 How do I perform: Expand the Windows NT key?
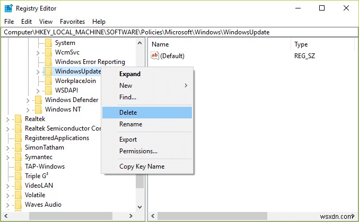(x=28, y=109)
